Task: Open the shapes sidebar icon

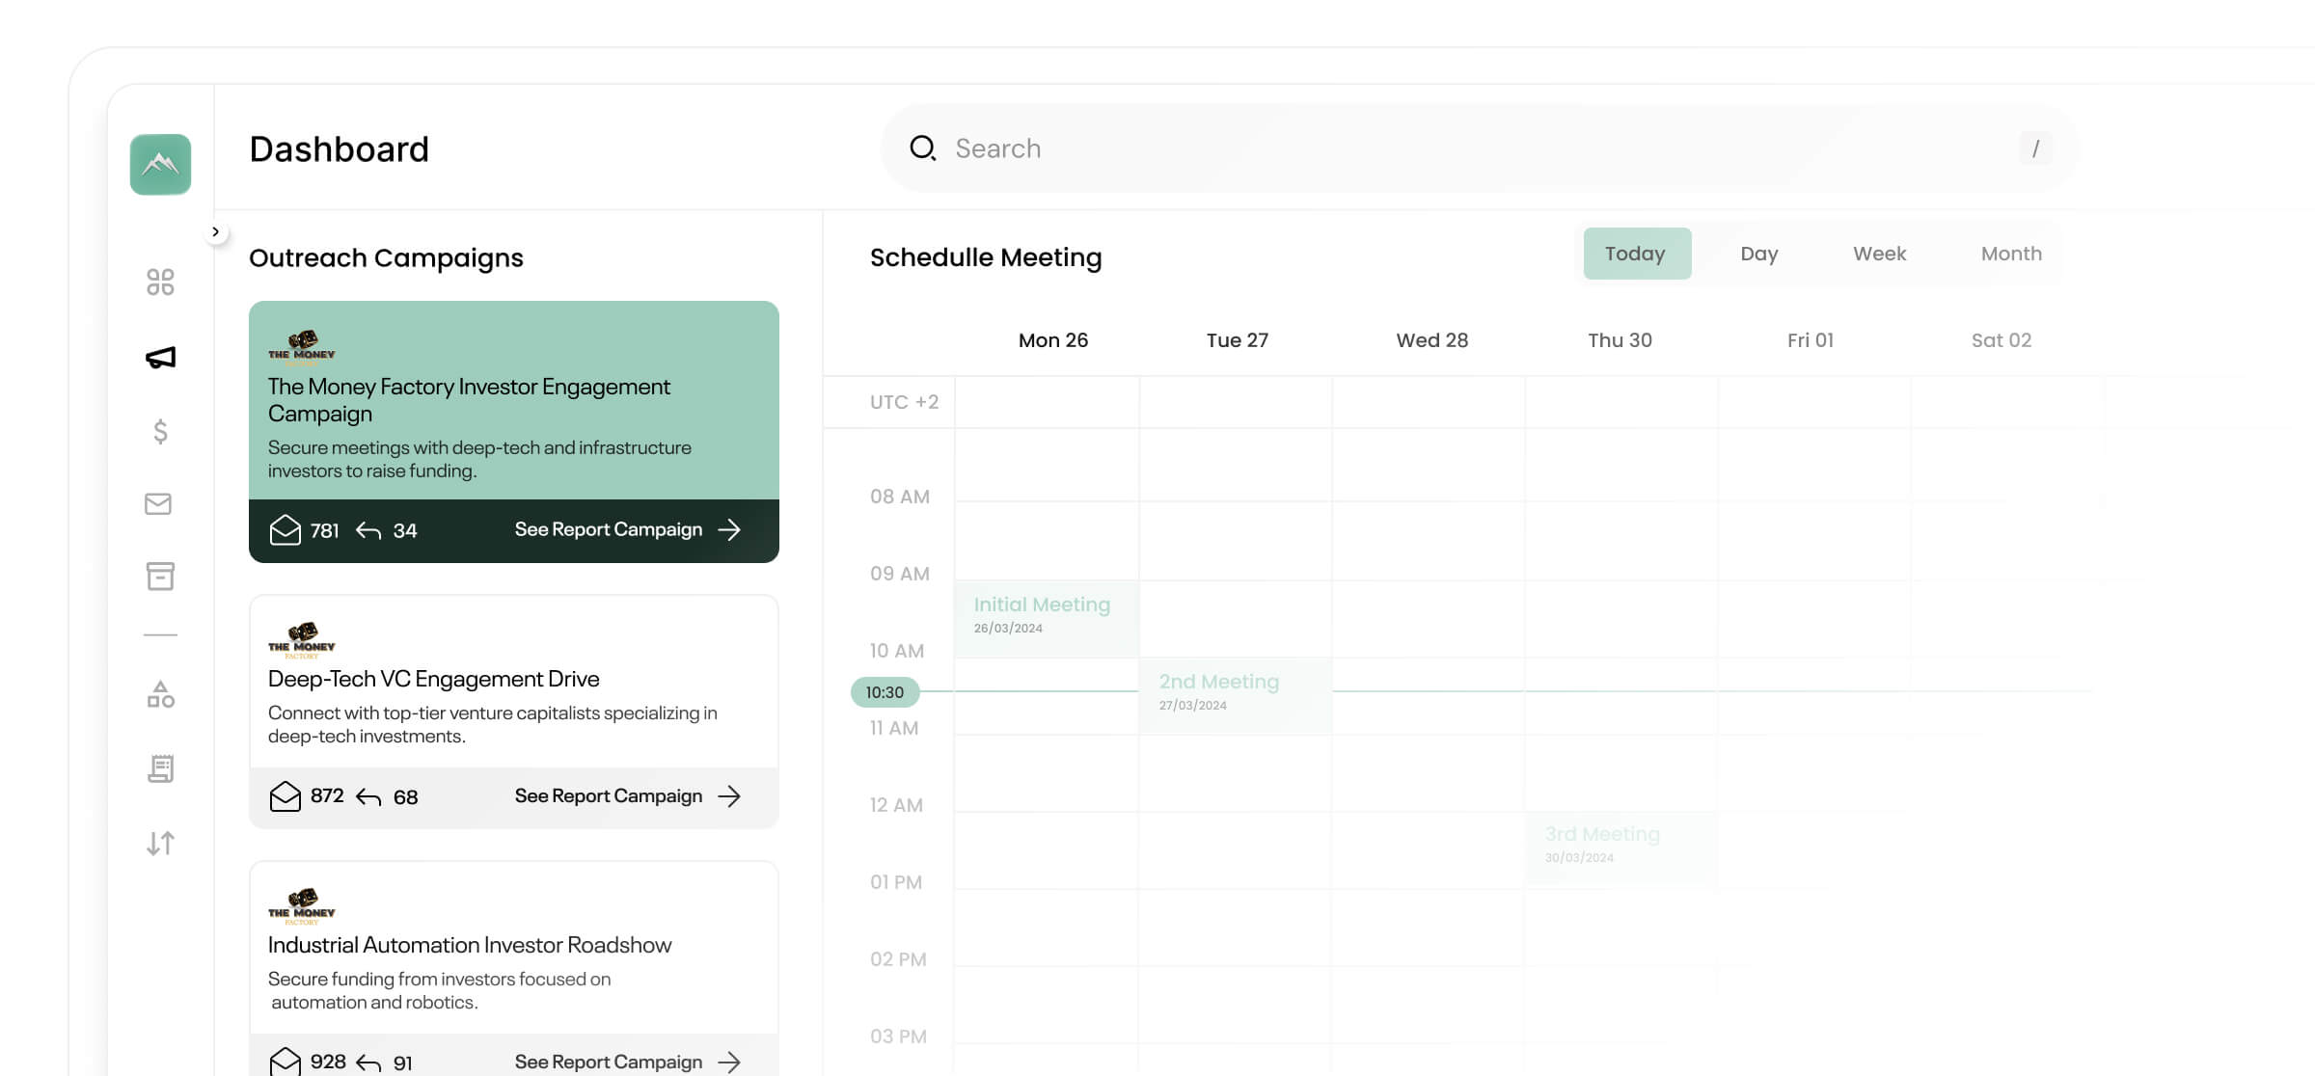Action: click(x=160, y=694)
